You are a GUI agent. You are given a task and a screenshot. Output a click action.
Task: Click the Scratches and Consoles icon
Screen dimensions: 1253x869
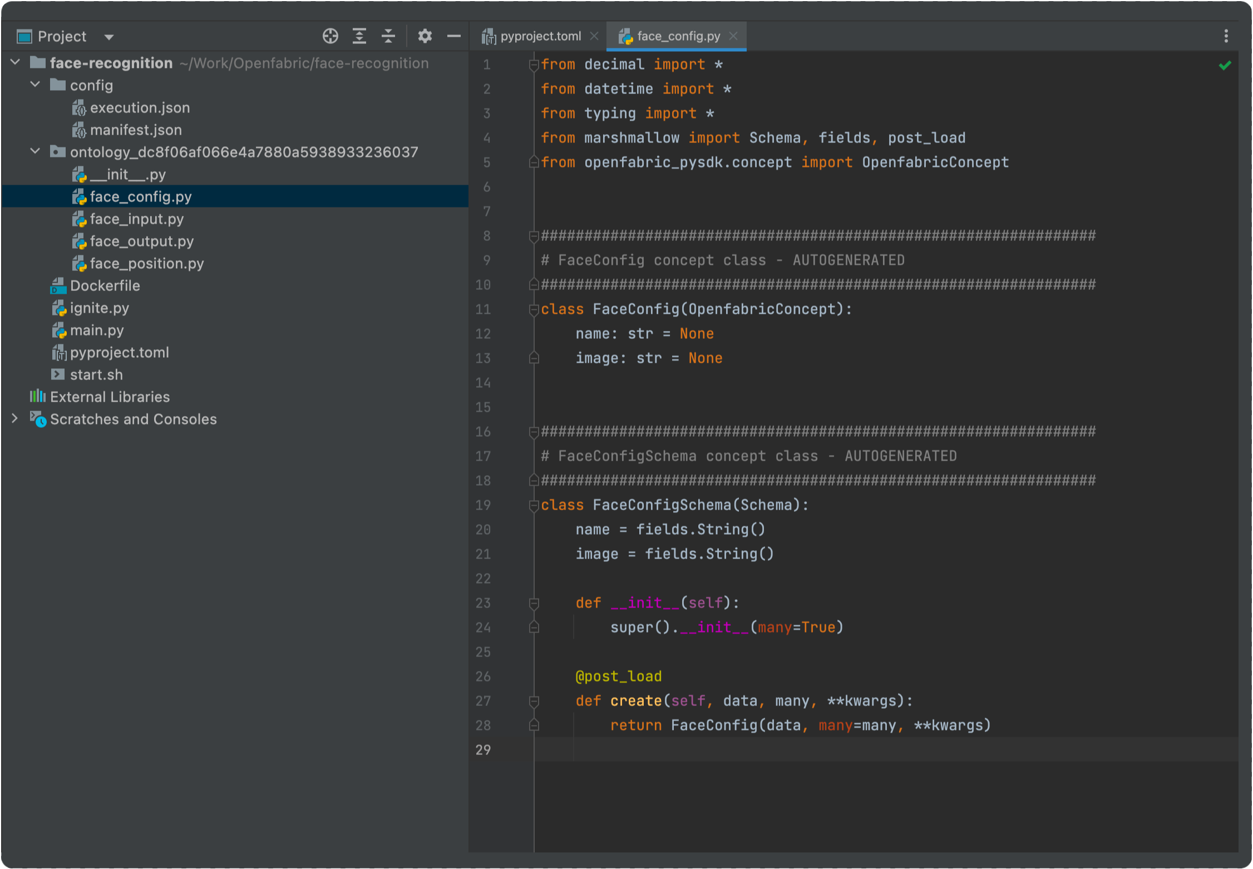(x=38, y=419)
